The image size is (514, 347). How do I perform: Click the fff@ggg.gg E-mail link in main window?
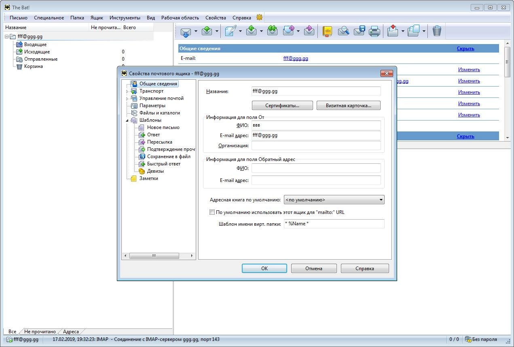[x=296, y=58]
